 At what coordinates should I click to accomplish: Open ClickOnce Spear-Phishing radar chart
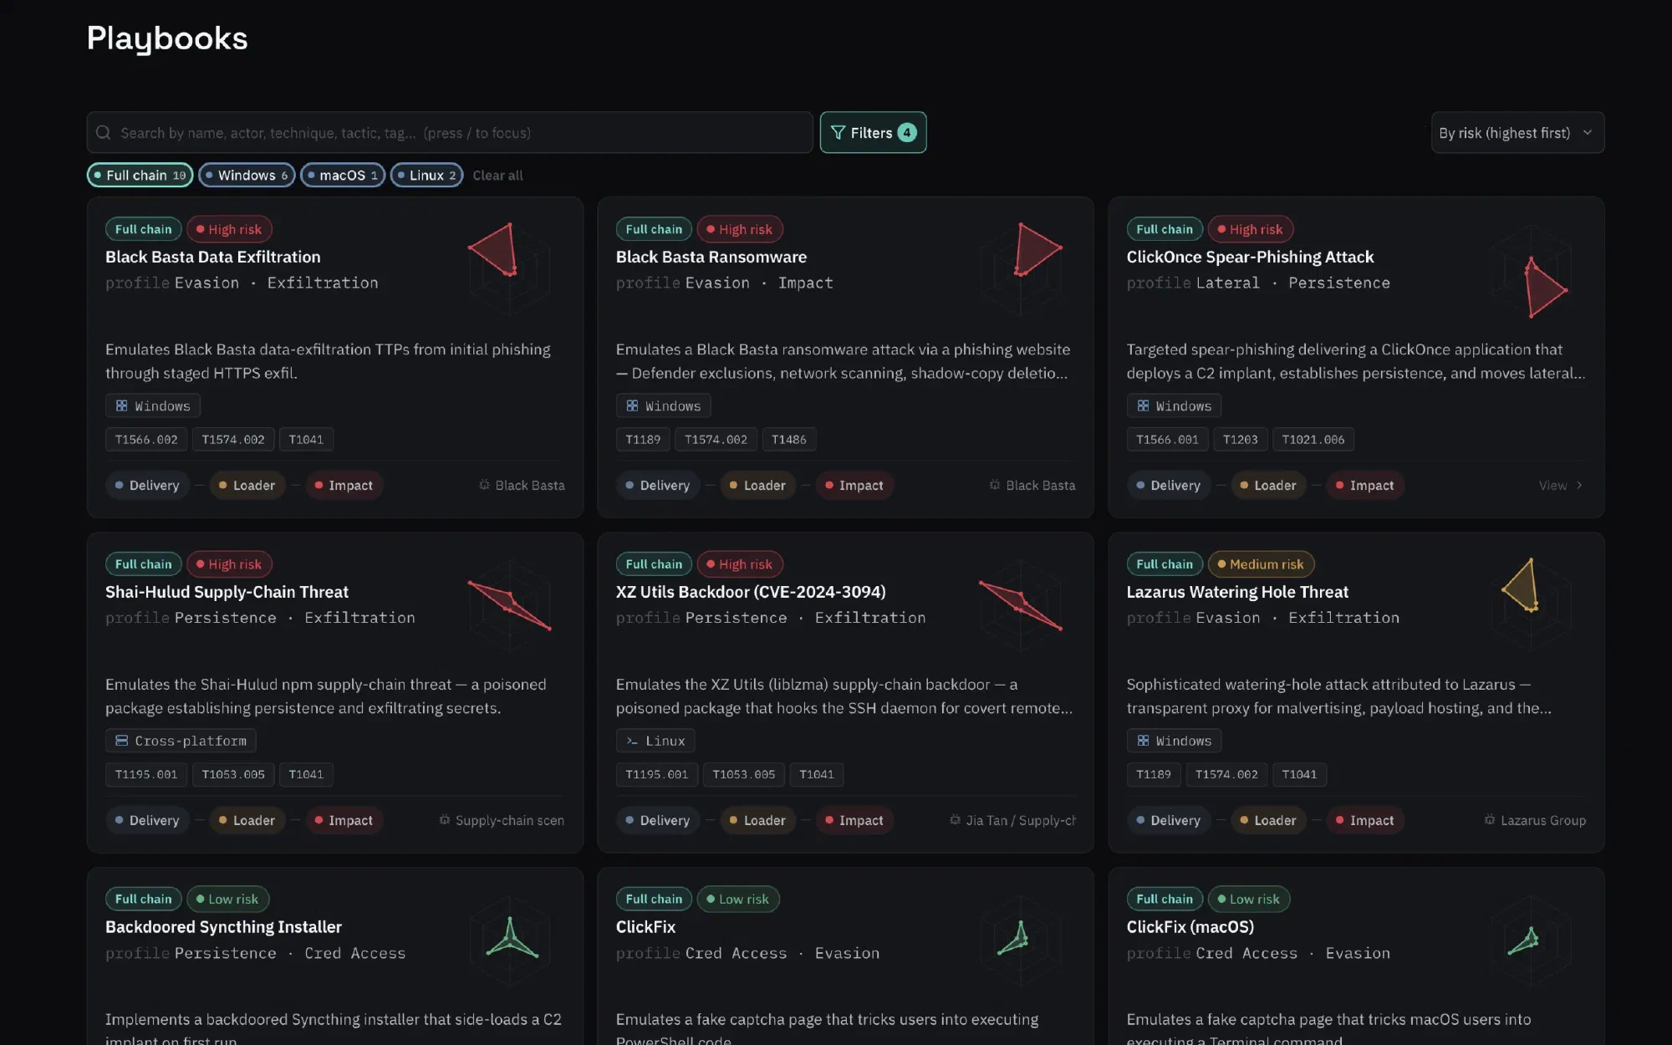(x=1531, y=270)
